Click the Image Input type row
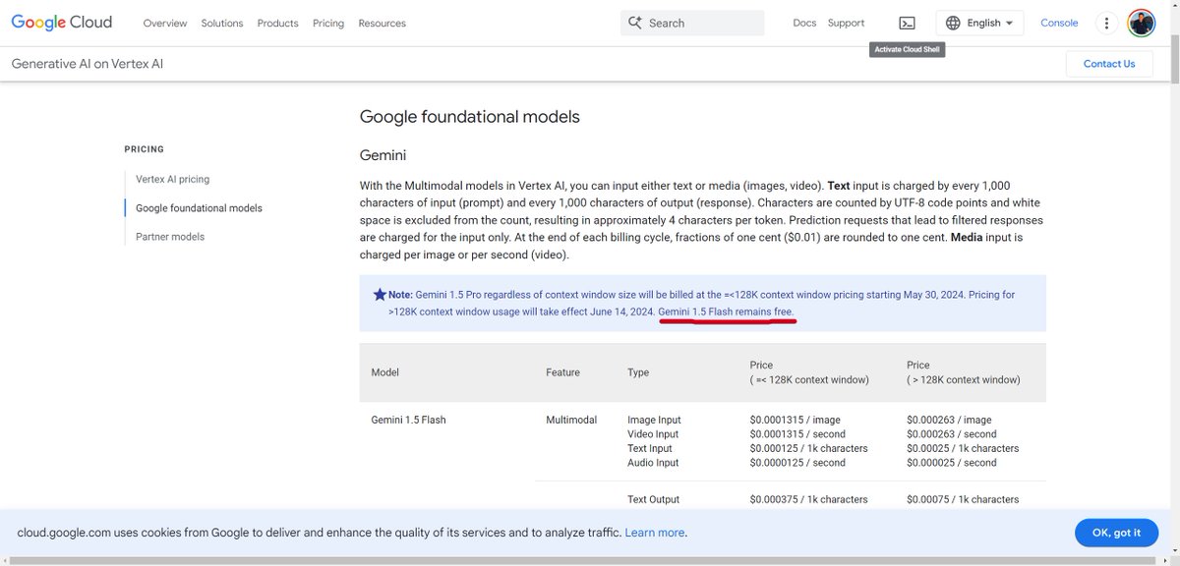 (x=654, y=420)
